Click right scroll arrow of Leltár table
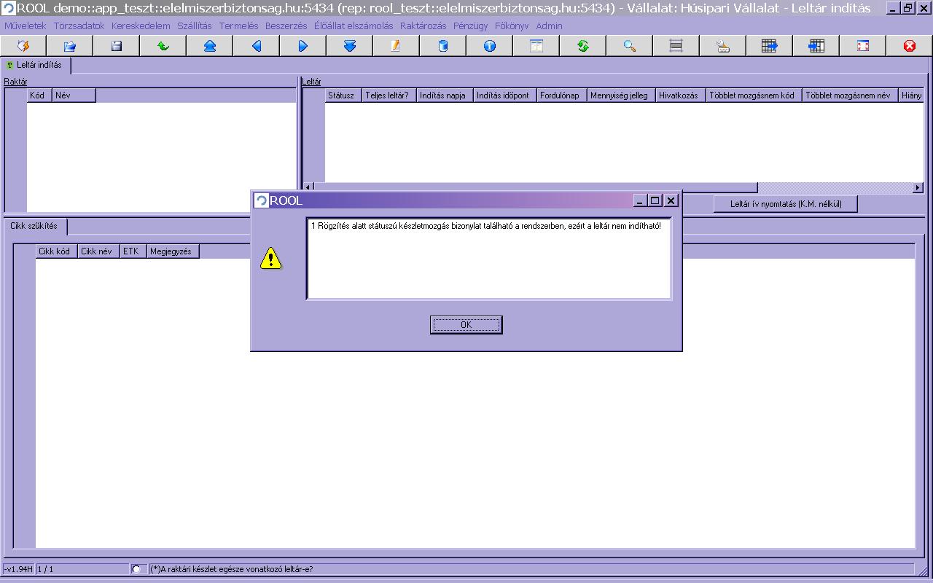 918,188
